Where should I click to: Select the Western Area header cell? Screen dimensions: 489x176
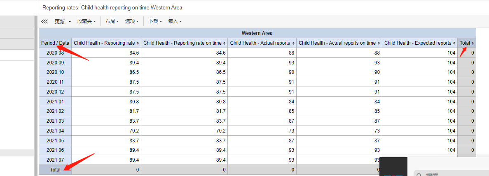[x=257, y=33]
